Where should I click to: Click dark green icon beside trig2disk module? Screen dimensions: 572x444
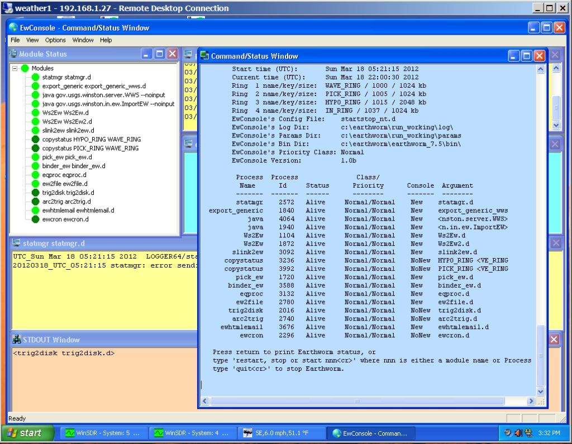(36, 193)
